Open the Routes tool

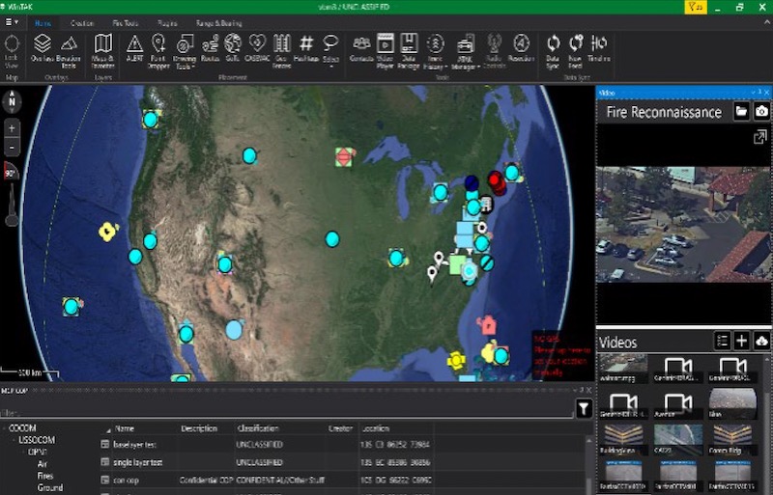click(x=210, y=48)
